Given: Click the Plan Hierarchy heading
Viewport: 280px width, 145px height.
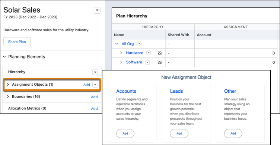Looking at the screenshot, I should 132,16.
